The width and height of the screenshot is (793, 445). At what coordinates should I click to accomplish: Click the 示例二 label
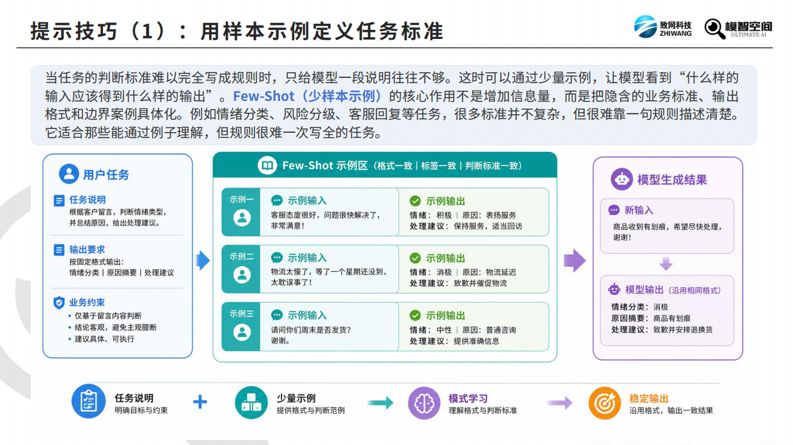click(242, 257)
